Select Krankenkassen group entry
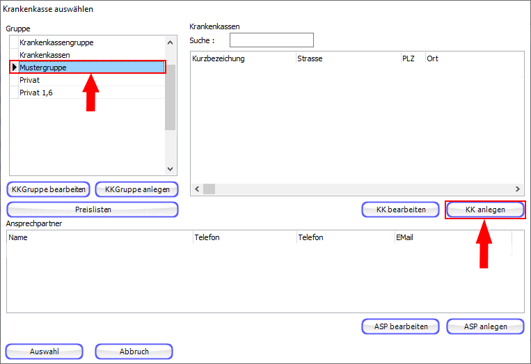Screen dimensions: 531x364 click(45, 54)
